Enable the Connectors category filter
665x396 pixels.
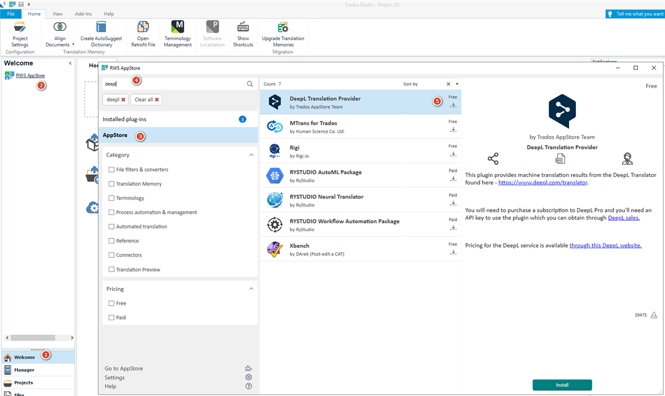pyautogui.click(x=111, y=255)
